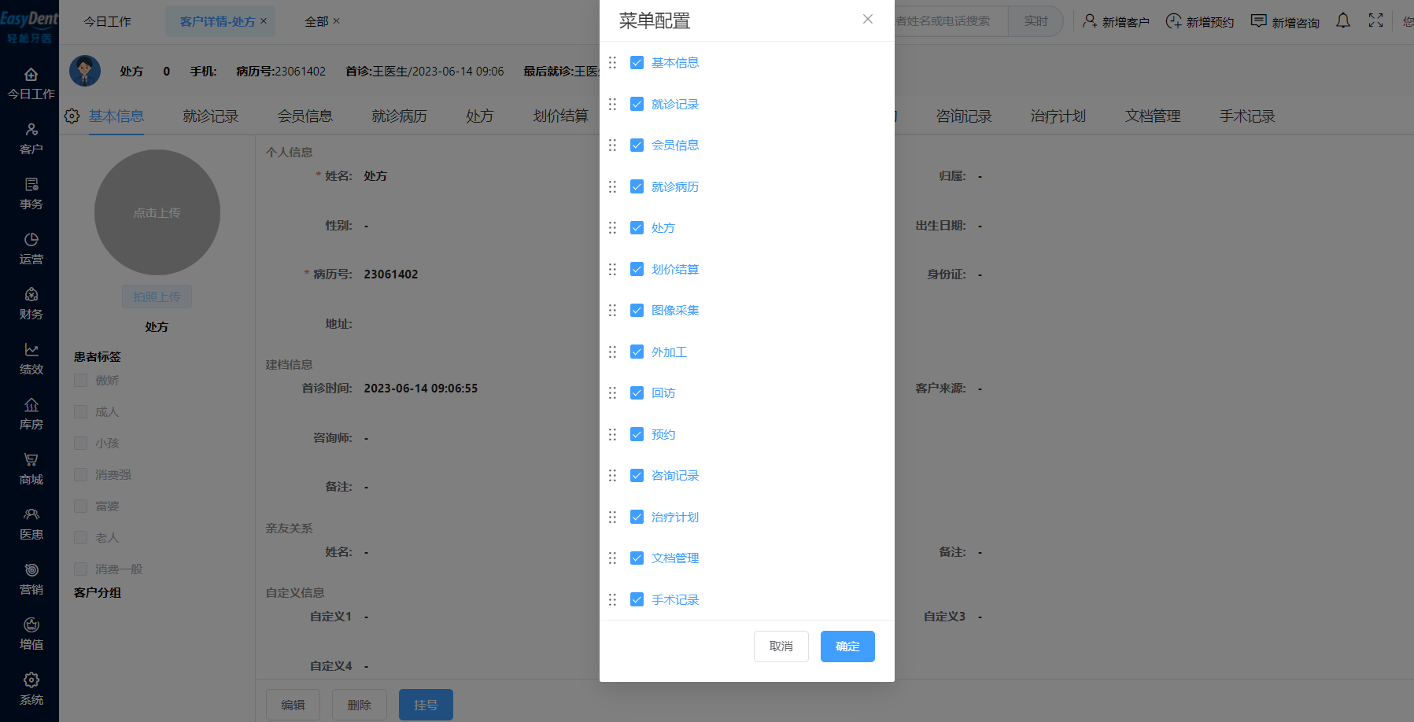Open the 会员信息 patient tab
This screenshot has height=722, width=1414.
click(305, 116)
